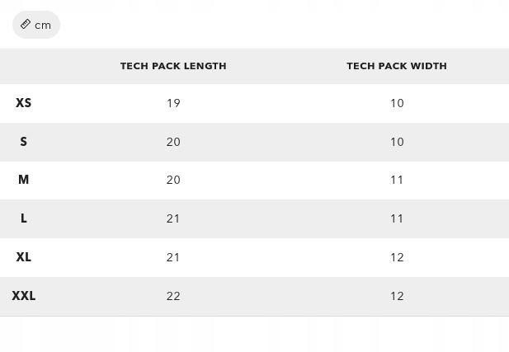Viewport: 509px width, 352px height.
Task: Click the S size row label
Action: tap(24, 142)
